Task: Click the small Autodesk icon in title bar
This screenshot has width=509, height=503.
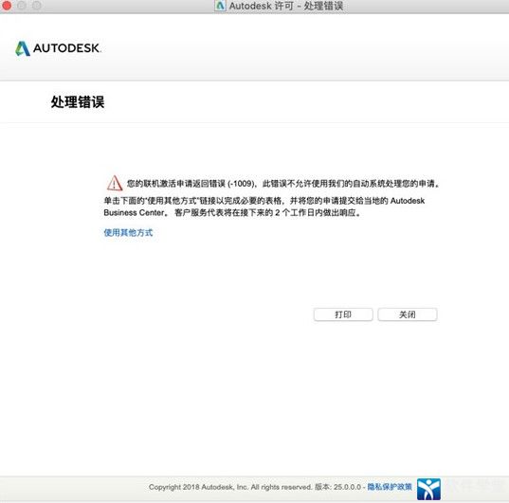Action: coord(221,6)
